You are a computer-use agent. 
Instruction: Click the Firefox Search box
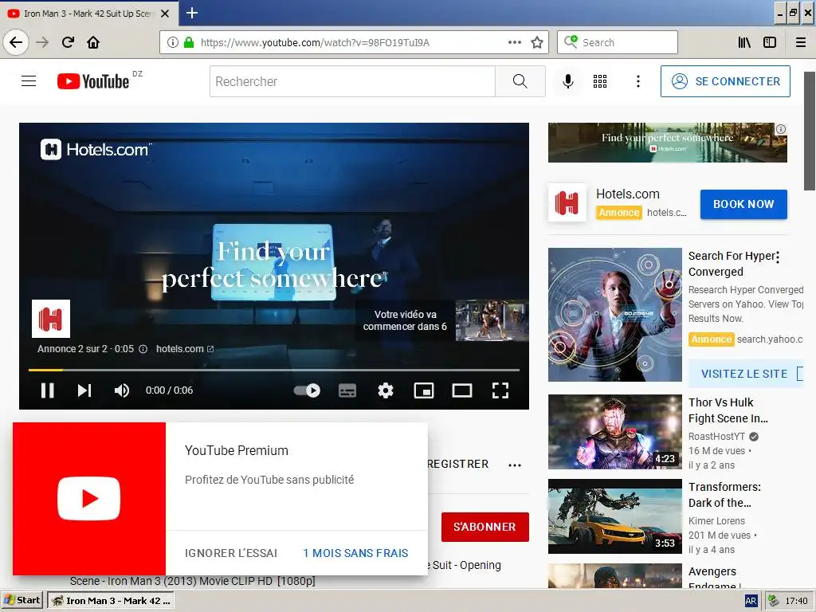[618, 42]
